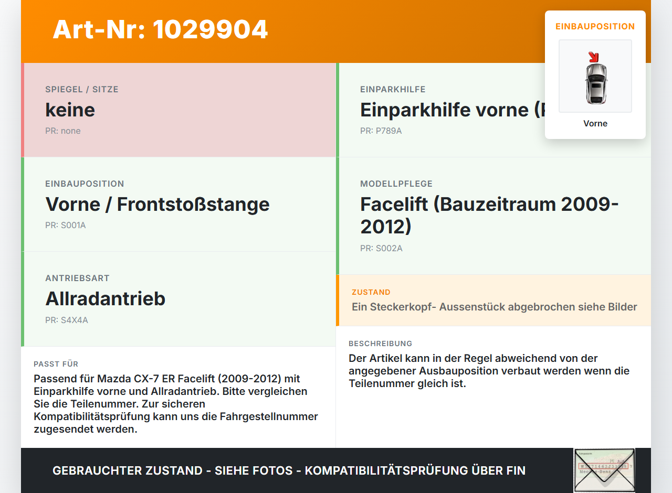Select the Spiegel / Sitze "keine" card
The width and height of the screenshot is (672, 493).
click(178, 110)
